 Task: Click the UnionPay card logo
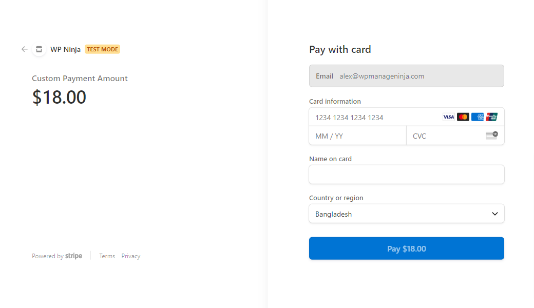(x=492, y=117)
